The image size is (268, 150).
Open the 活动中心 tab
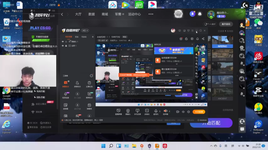point(135,14)
